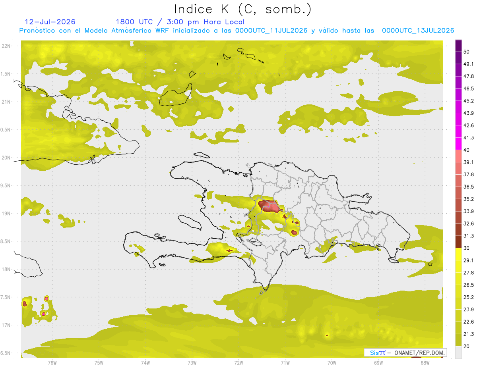Click legend value "39.1"
The image size is (477, 368).
(469, 162)
